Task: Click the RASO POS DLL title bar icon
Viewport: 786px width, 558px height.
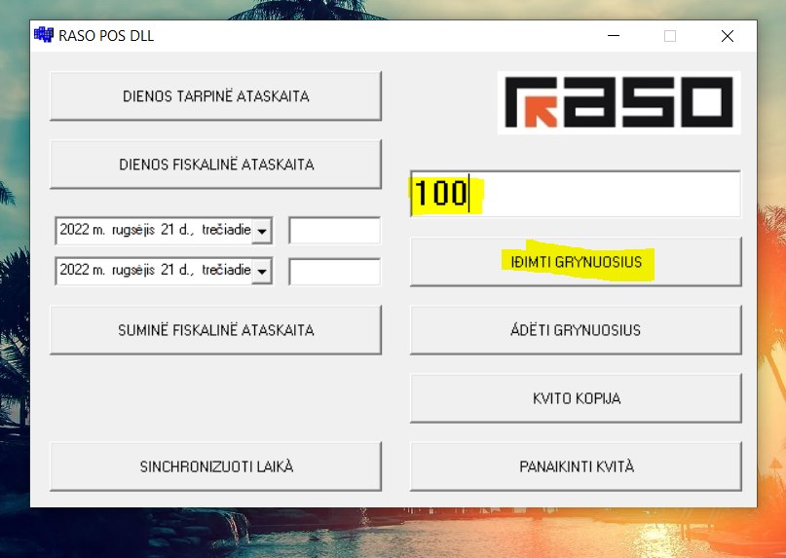Action: (44, 35)
